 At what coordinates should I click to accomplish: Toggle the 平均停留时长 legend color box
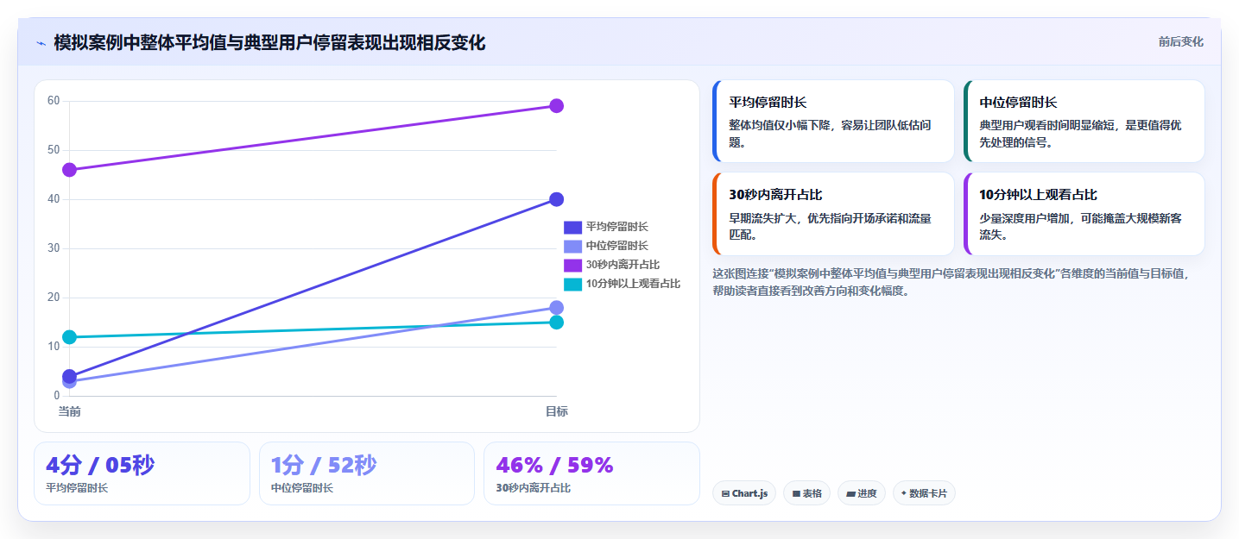click(572, 227)
